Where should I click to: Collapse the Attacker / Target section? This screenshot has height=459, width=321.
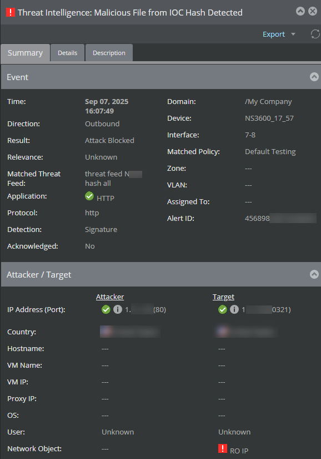point(314,274)
